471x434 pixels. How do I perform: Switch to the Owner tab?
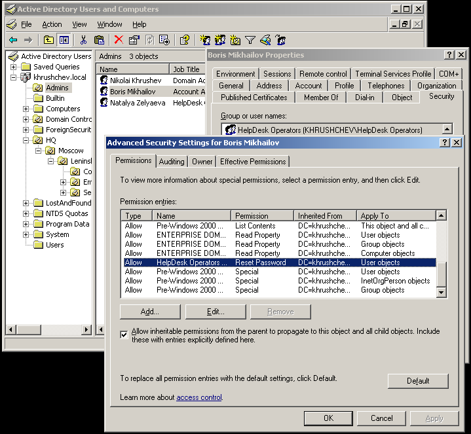(x=202, y=162)
